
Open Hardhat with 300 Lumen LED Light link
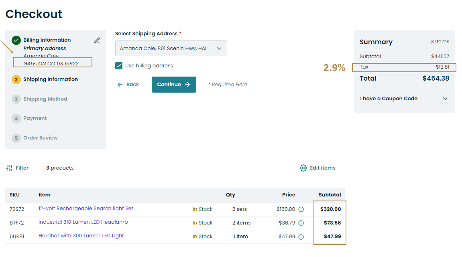coord(81,236)
